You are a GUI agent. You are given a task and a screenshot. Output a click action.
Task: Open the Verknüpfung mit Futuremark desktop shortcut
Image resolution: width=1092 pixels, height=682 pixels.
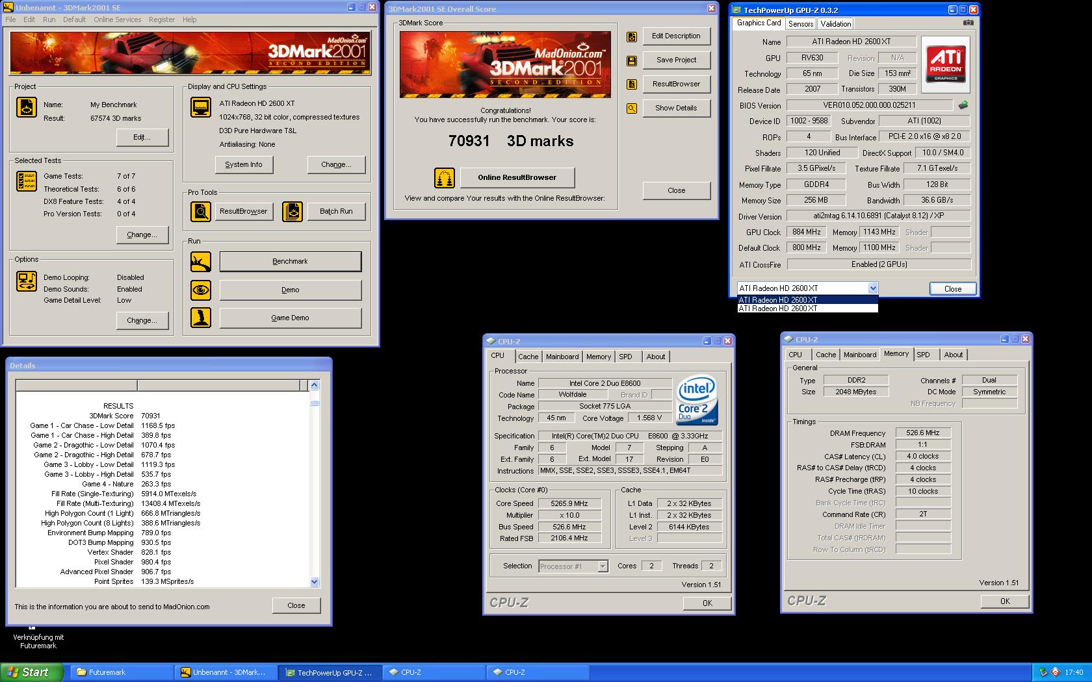(x=38, y=638)
